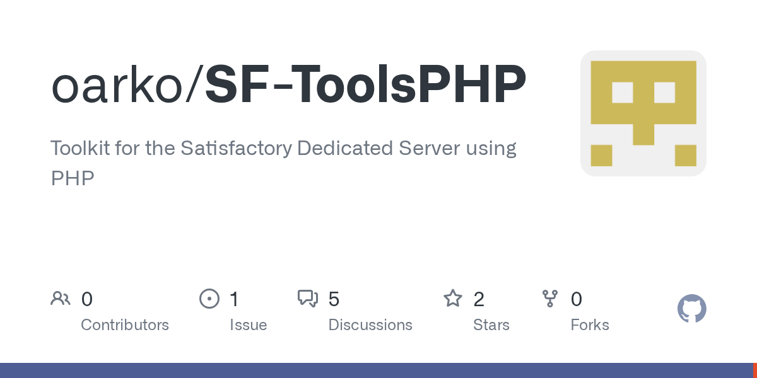This screenshot has width=757, height=378.
Task: Switch to the Issues tab
Action: click(x=249, y=324)
